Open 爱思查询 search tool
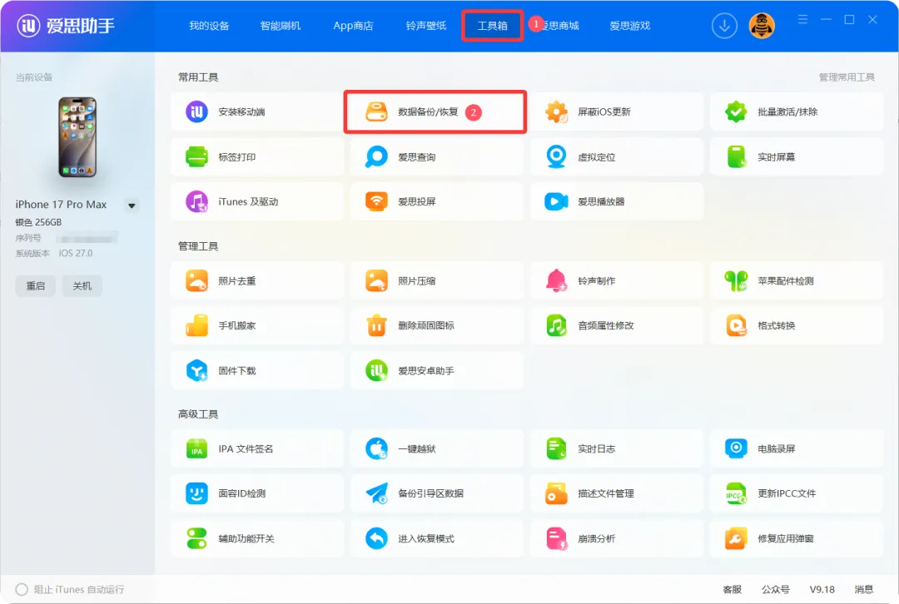 (x=436, y=156)
